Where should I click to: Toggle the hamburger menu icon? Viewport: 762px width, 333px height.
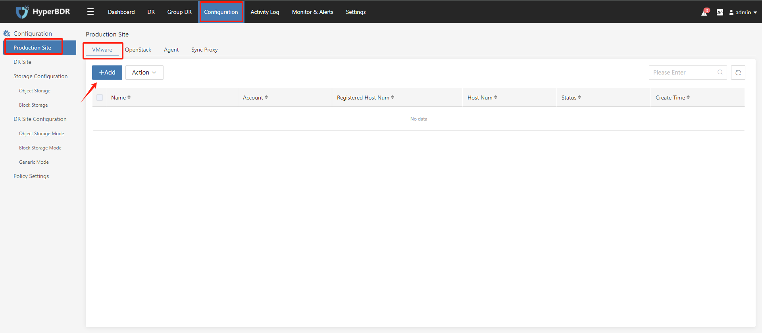[90, 12]
